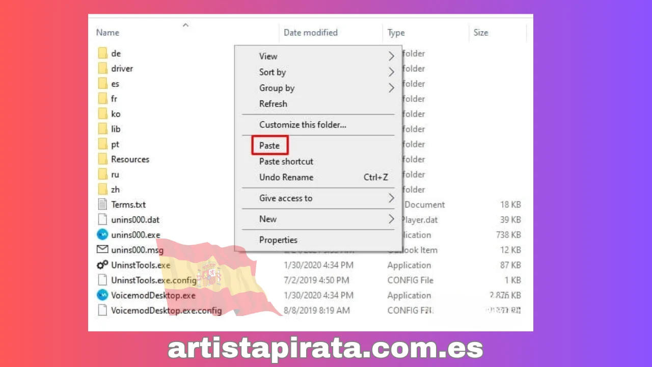Choose Paste from the context menu
The image size is (652, 367).
tap(318, 145)
